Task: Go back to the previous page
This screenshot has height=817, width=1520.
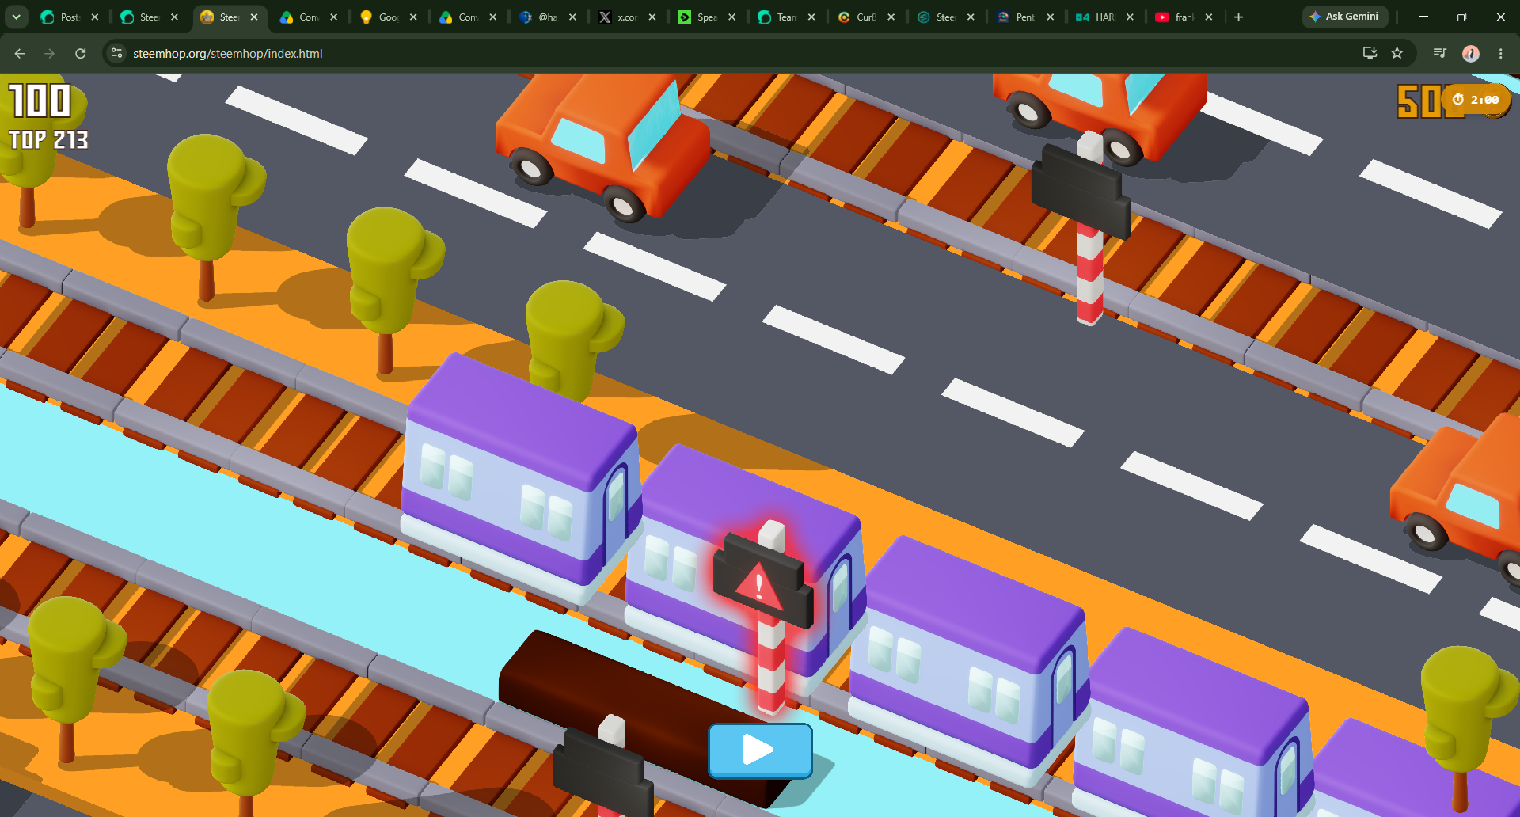Action: click(x=20, y=53)
